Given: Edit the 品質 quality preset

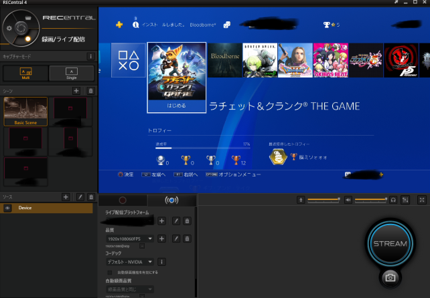Looking at the screenshot, I should pyautogui.click(x=176, y=239).
